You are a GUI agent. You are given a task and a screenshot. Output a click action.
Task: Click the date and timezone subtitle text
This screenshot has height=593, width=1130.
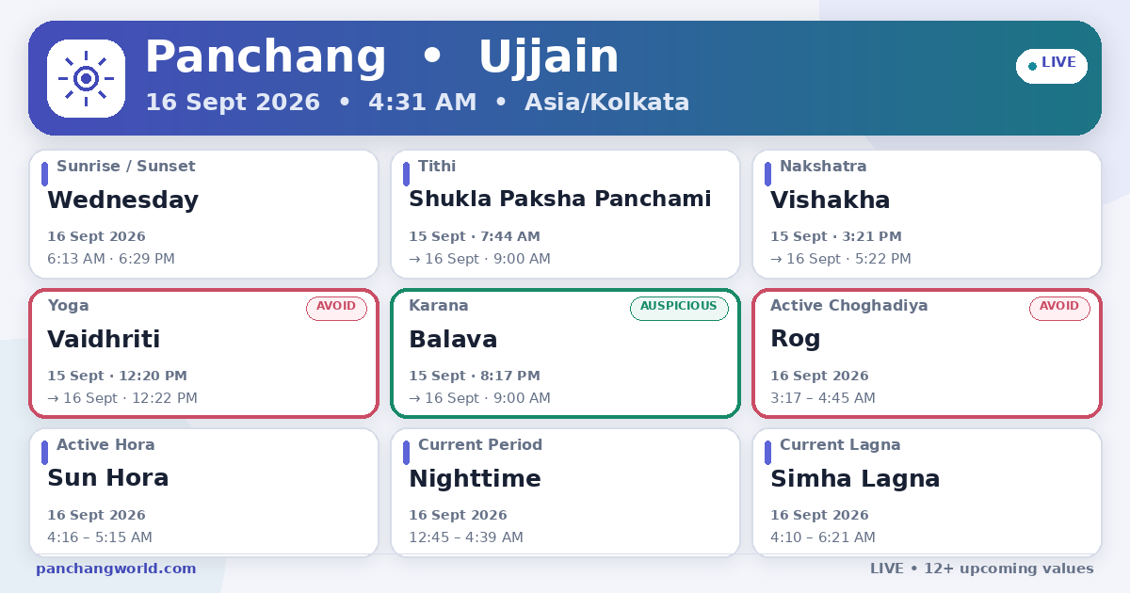(417, 102)
